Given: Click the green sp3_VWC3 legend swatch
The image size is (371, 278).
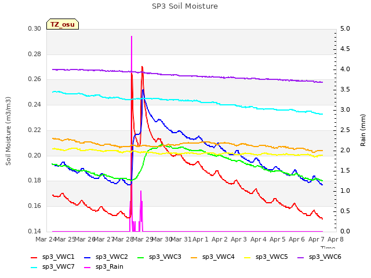Looking at the screenshot, I should click(141, 258).
